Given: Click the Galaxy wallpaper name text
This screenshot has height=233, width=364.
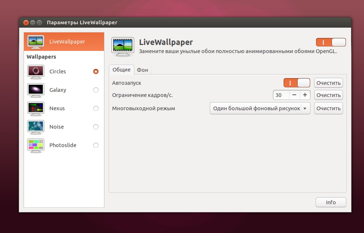Looking at the screenshot, I should [58, 90].
